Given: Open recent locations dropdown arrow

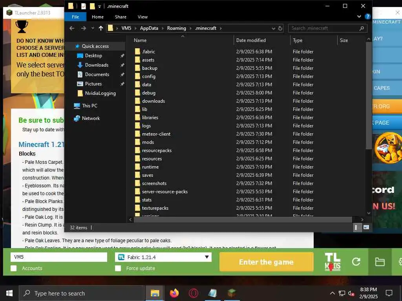Looking at the screenshot, I should click(93, 28).
